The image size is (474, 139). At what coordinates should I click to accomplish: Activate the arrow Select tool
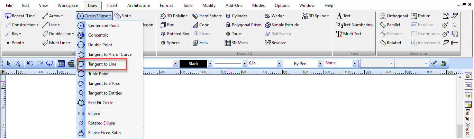(9, 63)
